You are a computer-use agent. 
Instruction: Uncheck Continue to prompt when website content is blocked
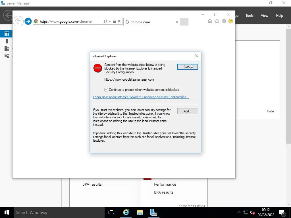click(106, 90)
